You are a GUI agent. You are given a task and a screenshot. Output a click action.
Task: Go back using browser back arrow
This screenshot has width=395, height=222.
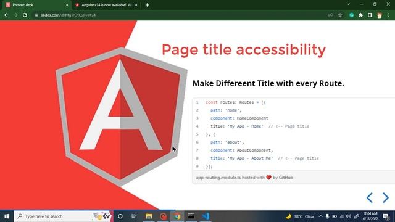[6, 15]
